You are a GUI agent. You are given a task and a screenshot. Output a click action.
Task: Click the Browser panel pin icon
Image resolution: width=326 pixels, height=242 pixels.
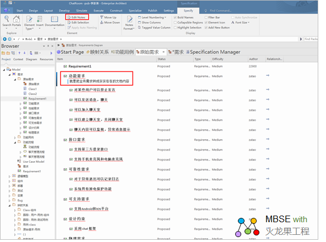click(48, 46)
